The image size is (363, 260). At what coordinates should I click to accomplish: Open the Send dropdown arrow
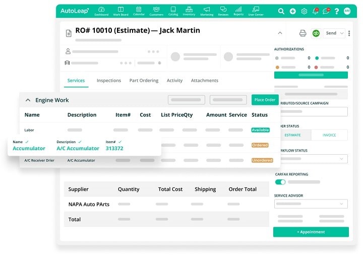342,33
